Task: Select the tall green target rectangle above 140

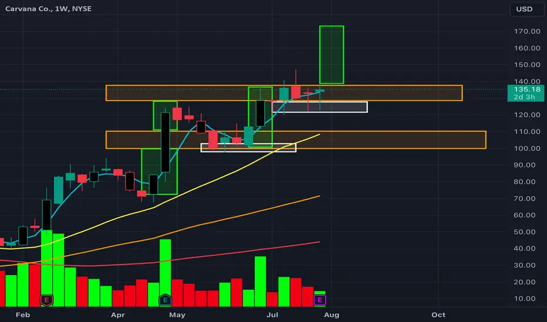Action: [x=332, y=54]
